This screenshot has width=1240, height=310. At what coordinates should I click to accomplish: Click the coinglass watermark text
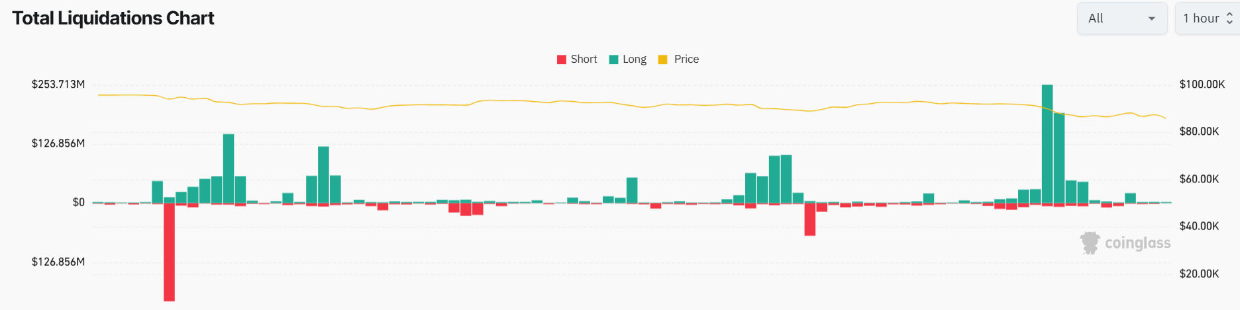[x=1137, y=243]
